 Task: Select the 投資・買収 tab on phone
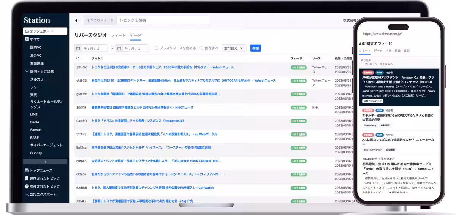[402, 50]
